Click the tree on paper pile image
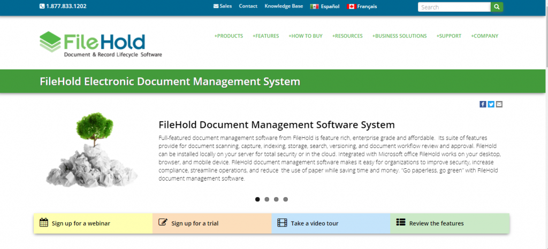 click(x=92, y=150)
